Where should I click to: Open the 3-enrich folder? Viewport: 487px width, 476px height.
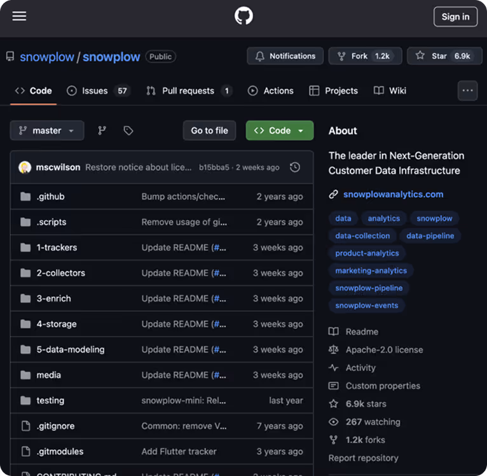pos(53,298)
